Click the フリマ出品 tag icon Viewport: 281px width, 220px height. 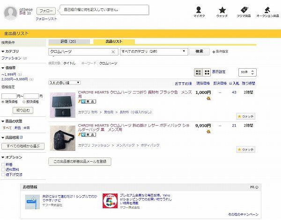tap(244, 10)
